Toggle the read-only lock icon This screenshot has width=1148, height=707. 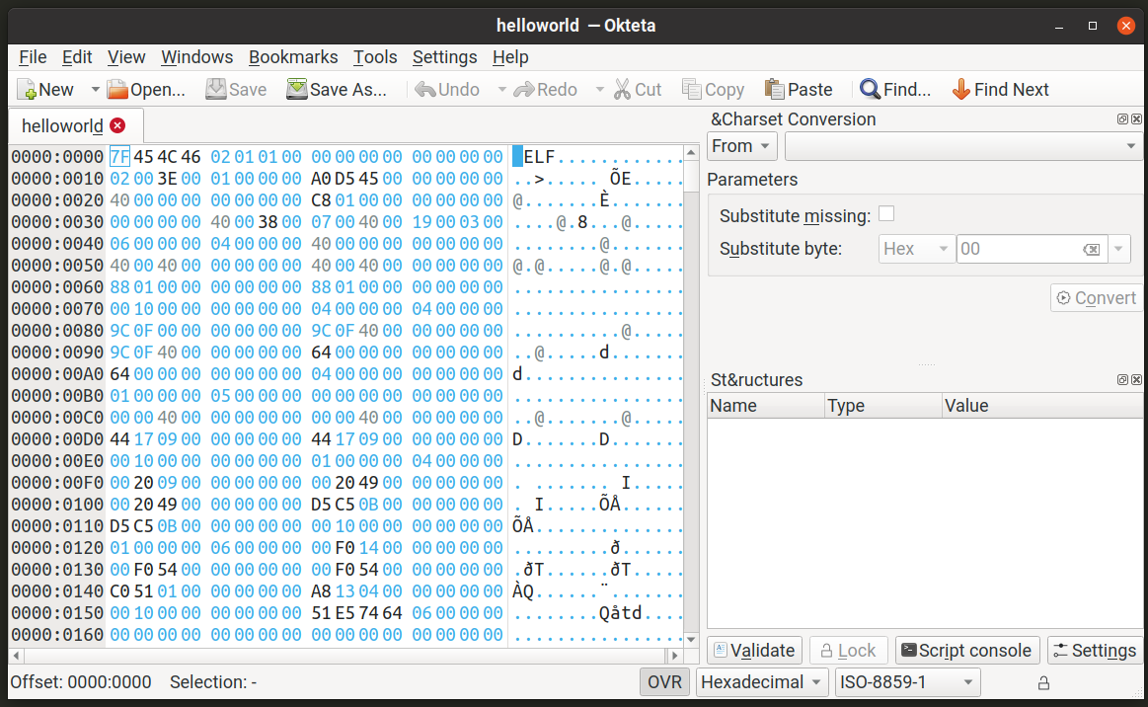point(1043,682)
